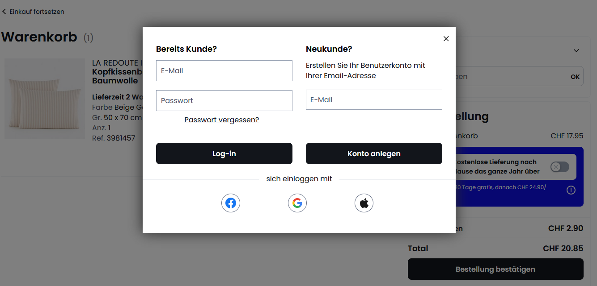Image resolution: width=597 pixels, height=286 pixels.
Task: Sign in with Facebook icon
Action: point(231,203)
